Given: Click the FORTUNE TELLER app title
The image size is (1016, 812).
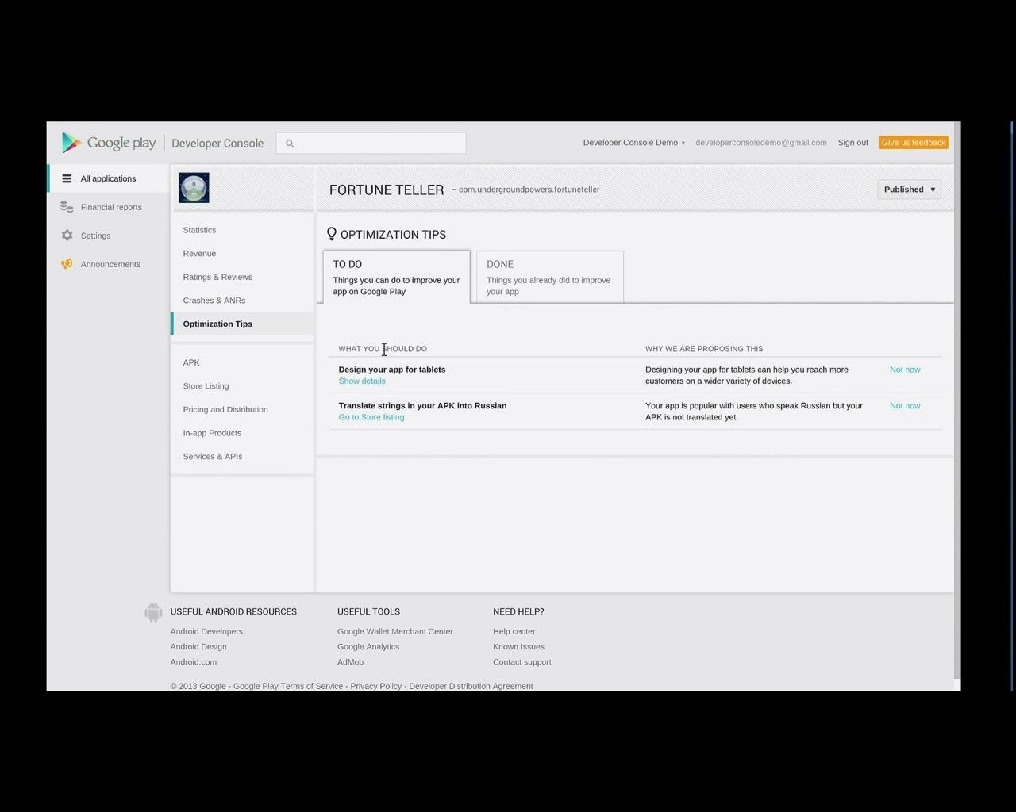Looking at the screenshot, I should pyautogui.click(x=387, y=190).
